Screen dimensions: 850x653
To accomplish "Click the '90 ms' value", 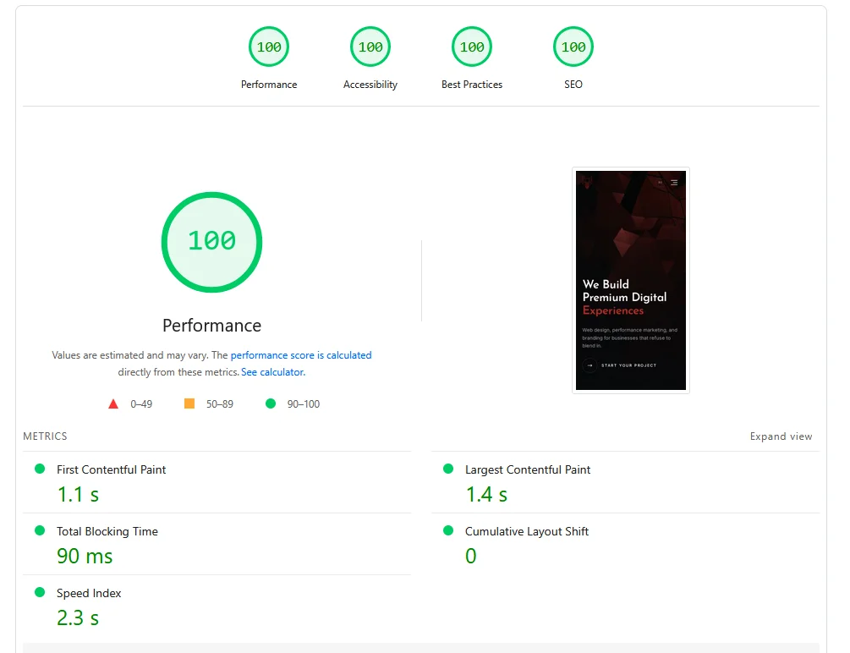I will 85,557.
